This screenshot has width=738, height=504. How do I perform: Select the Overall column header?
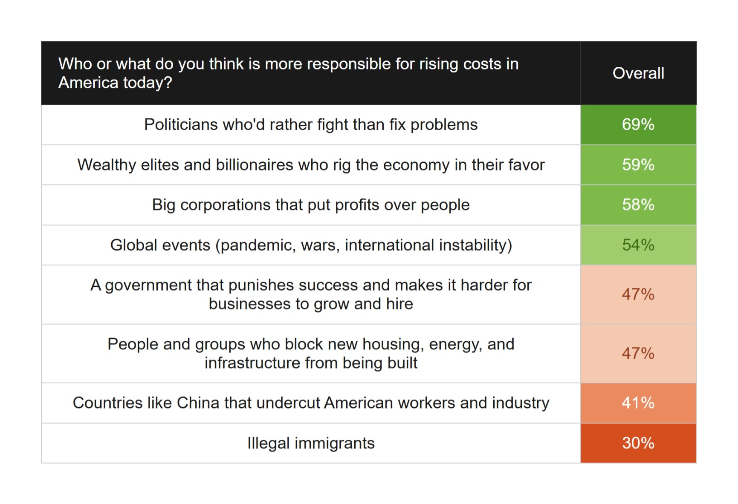pos(638,73)
